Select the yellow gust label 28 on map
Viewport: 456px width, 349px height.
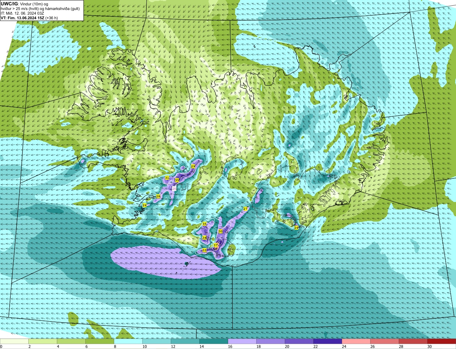(x=158, y=196)
